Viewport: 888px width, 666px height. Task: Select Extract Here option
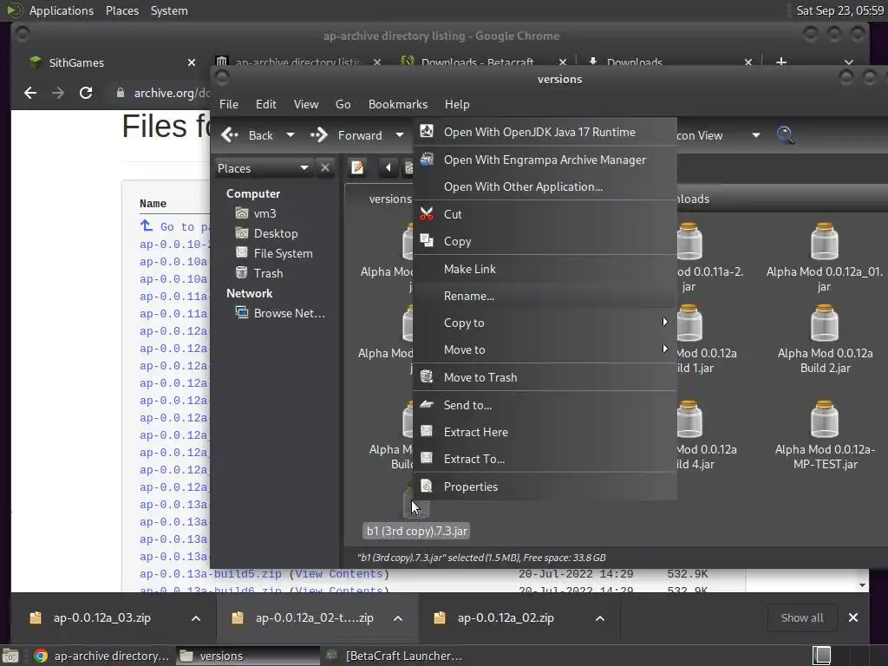pos(545,432)
